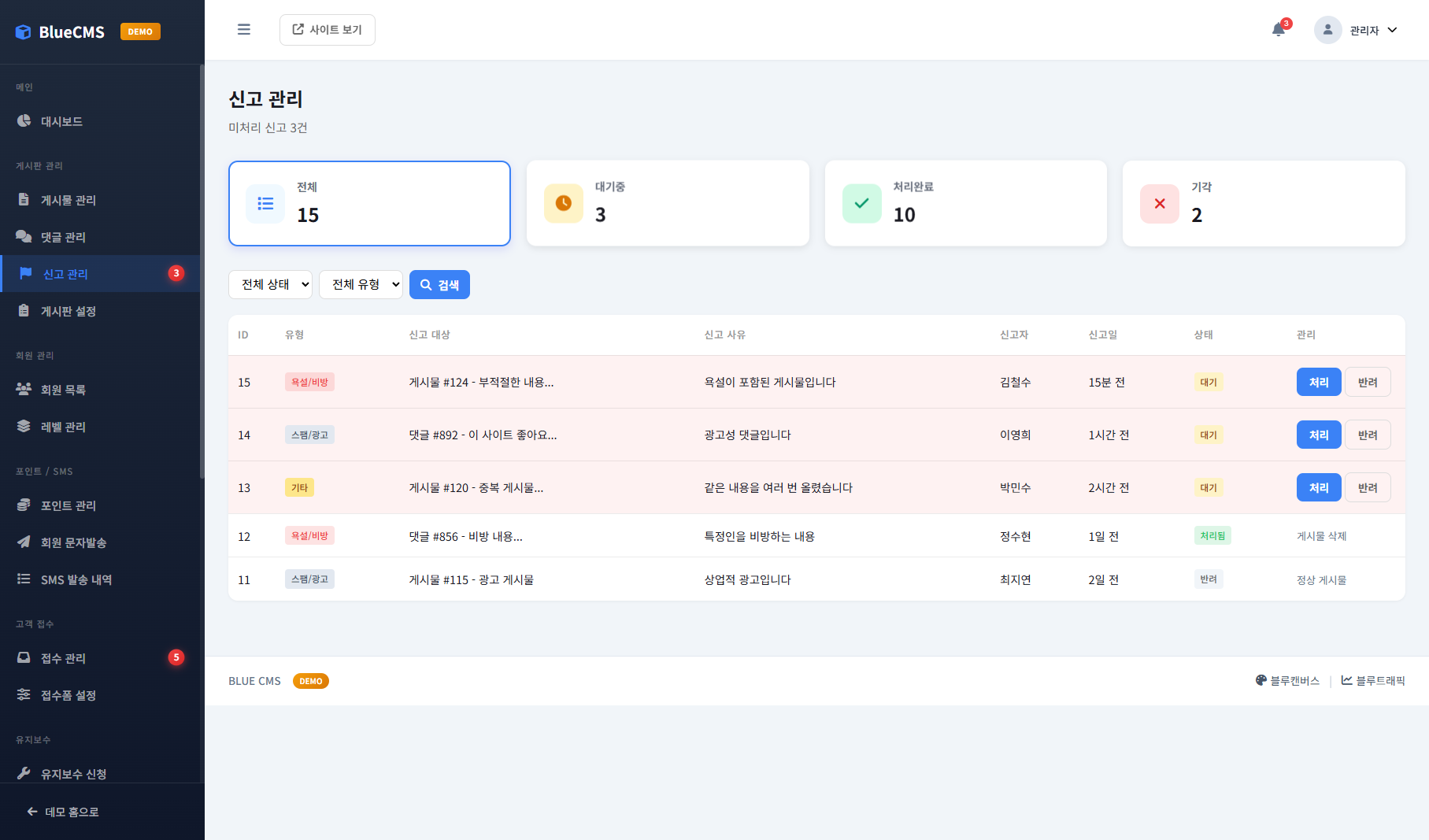Click the red X icon on 기각 card
This screenshot has width=1429, height=840.
(x=1159, y=204)
